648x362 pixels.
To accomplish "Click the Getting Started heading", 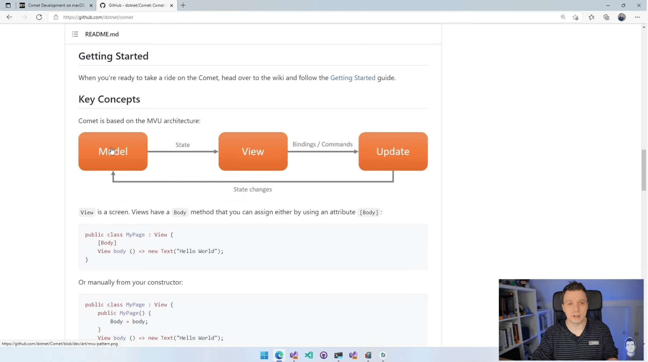I will tap(113, 56).
